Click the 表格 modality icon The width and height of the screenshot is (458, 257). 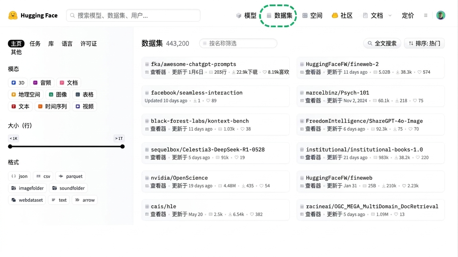pyautogui.click(x=78, y=95)
